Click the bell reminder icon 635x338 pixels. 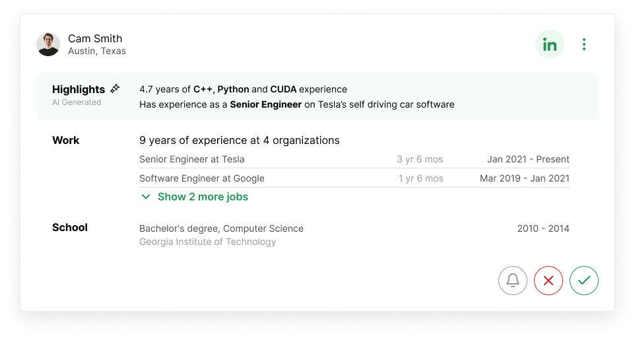[513, 281]
